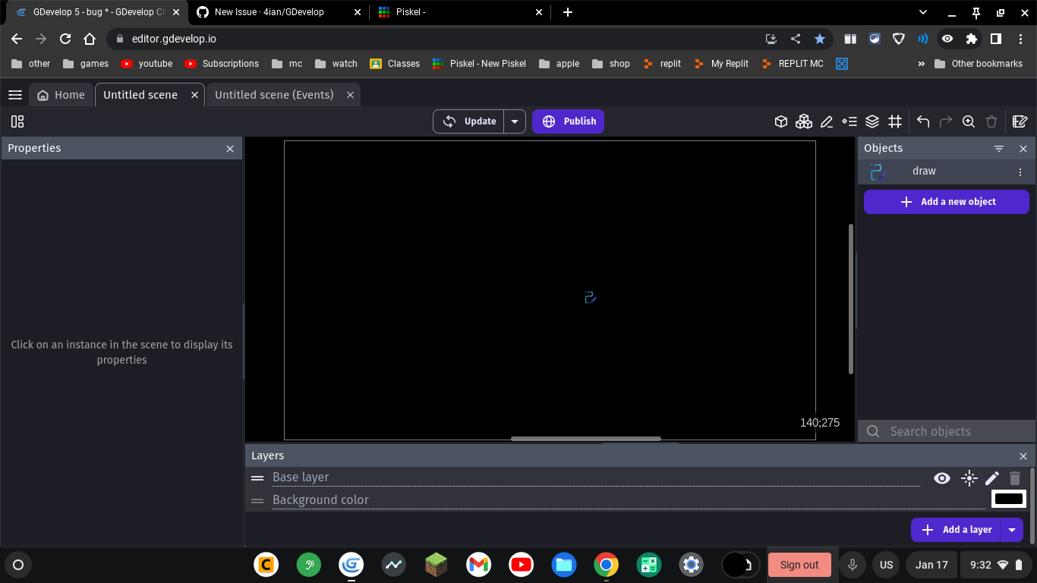Toggle effects on the Base layer

click(969, 478)
